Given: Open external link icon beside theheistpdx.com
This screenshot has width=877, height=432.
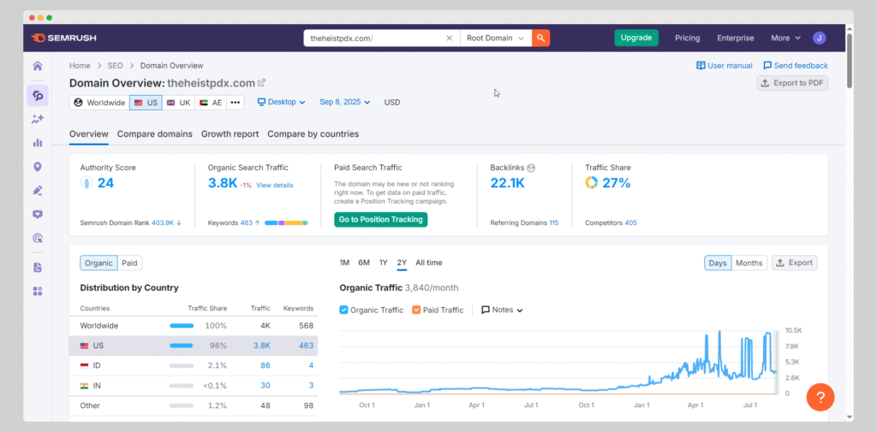Looking at the screenshot, I should click(262, 83).
